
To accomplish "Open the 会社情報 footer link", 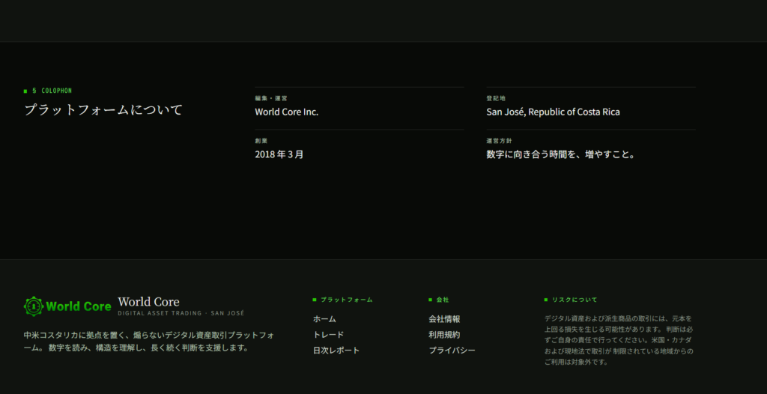I will (x=444, y=319).
